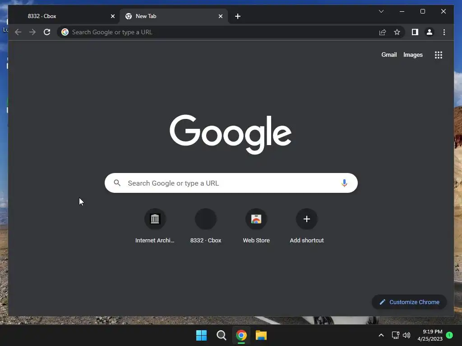Switch to the 8332 · Cbox tab
The width and height of the screenshot is (462, 346).
[64, 16]
